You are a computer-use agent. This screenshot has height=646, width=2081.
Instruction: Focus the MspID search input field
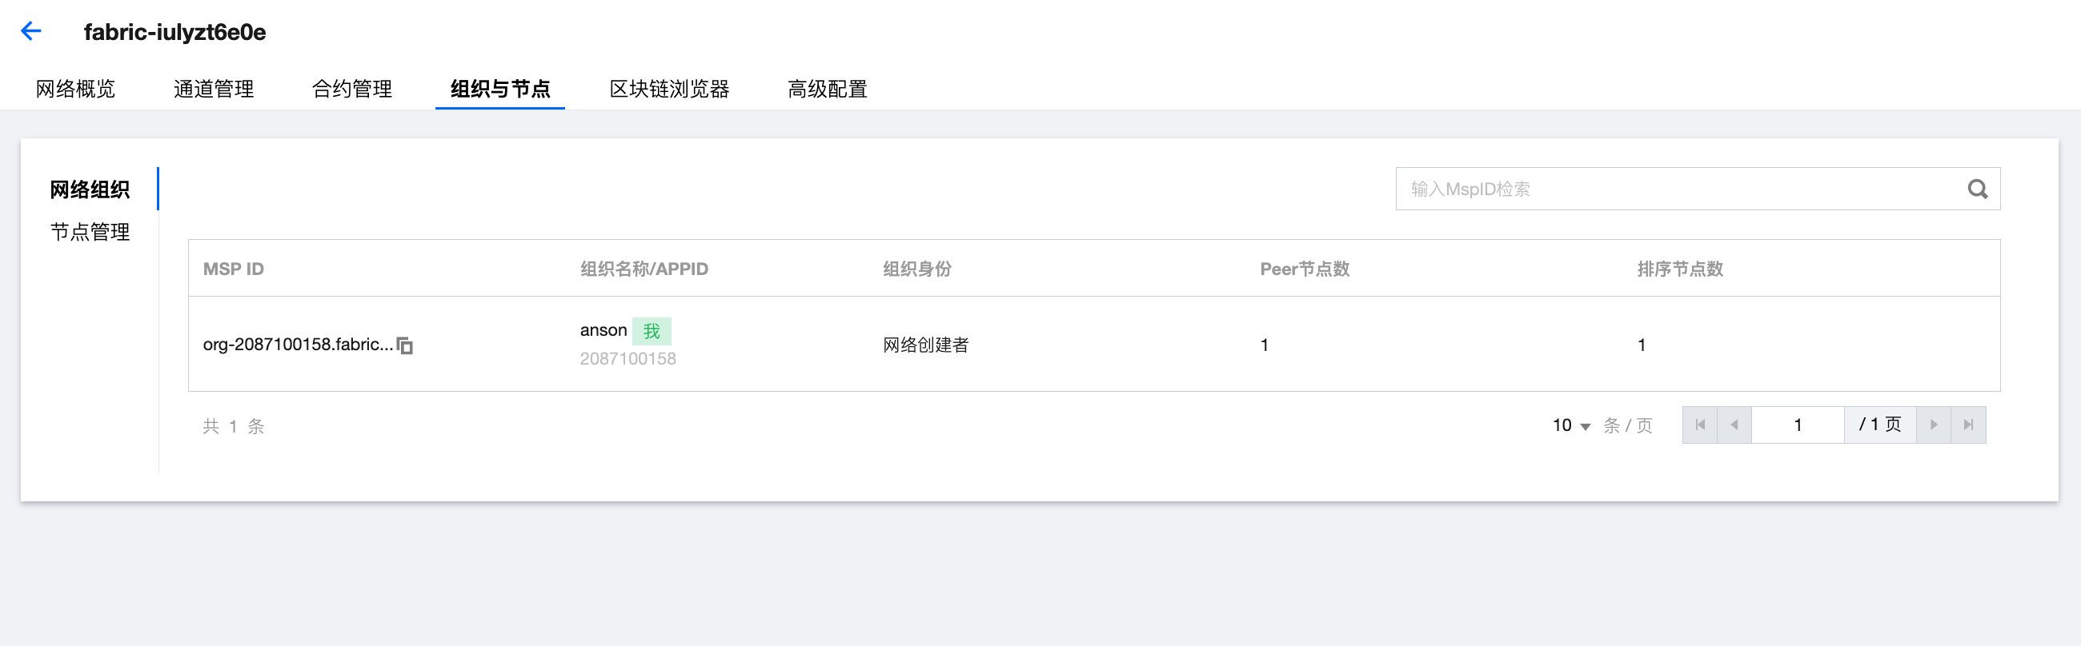(x=1680, y=189)
